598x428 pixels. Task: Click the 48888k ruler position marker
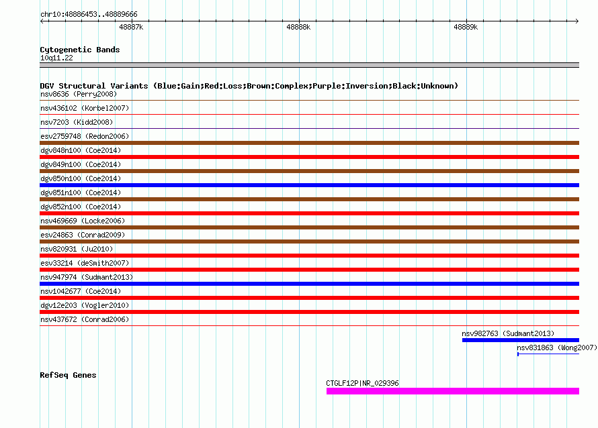pyautogui.click(x=298, y=27)
